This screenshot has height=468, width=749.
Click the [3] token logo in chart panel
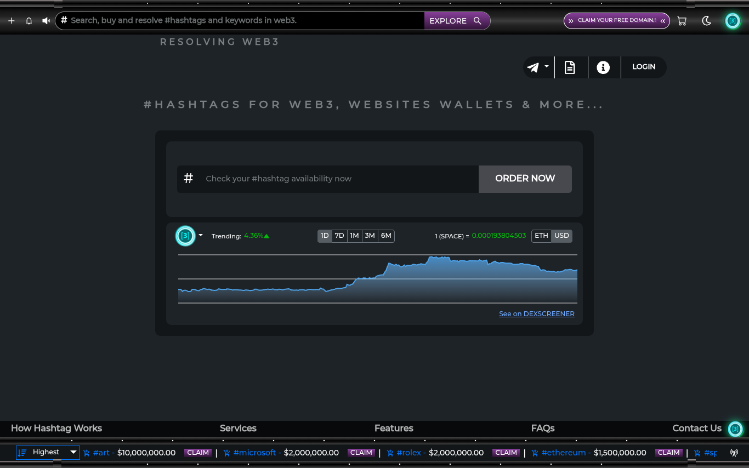tap(185, 236)
